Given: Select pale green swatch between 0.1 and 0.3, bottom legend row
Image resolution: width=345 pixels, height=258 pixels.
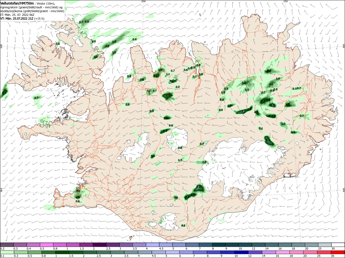Looking at the screenshot, I should [x=8, y=252].
